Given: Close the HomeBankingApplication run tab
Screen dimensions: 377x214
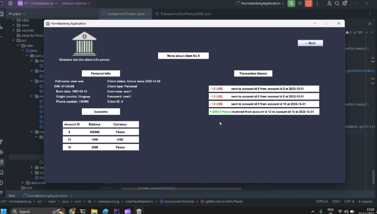Looking at the screenshot, I should coord(71,196).
